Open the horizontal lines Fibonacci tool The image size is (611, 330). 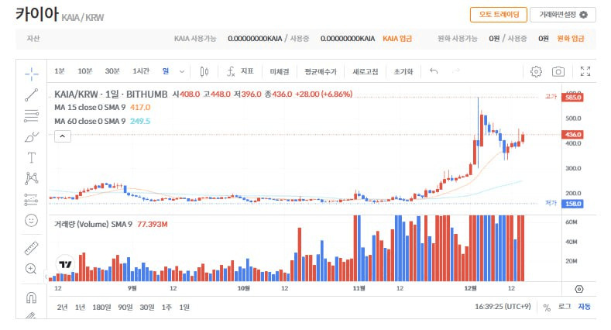pos(32,115)
